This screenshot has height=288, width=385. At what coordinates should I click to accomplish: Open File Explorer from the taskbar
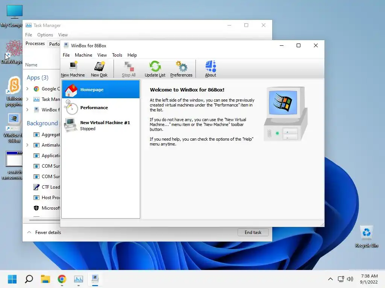pos(45,279)
